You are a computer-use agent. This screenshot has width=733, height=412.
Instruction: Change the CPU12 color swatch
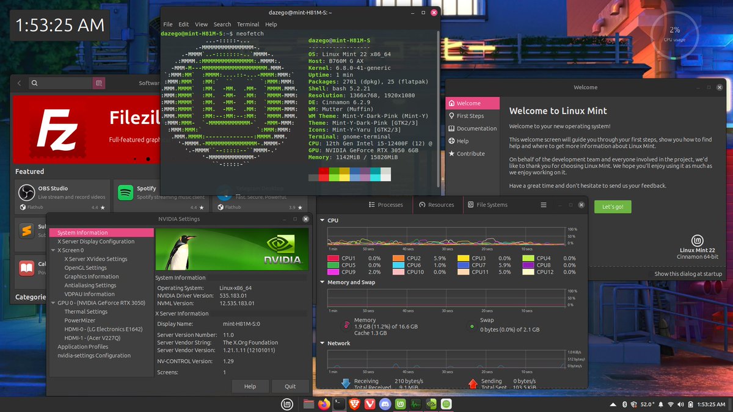(528, 272)
